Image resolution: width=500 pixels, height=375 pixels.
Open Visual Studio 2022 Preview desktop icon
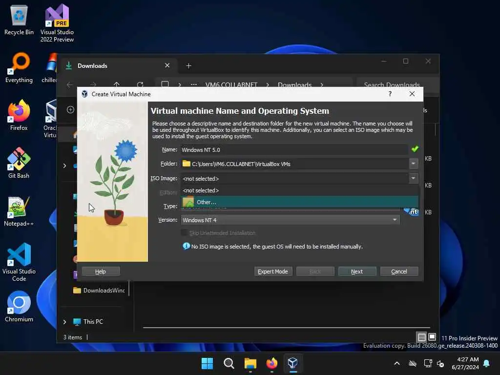57,23
